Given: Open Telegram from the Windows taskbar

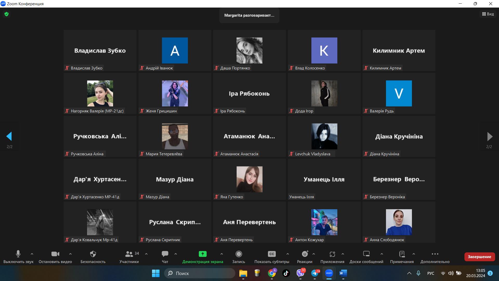Looking at the screenshot, I should [x=315, y=273].
